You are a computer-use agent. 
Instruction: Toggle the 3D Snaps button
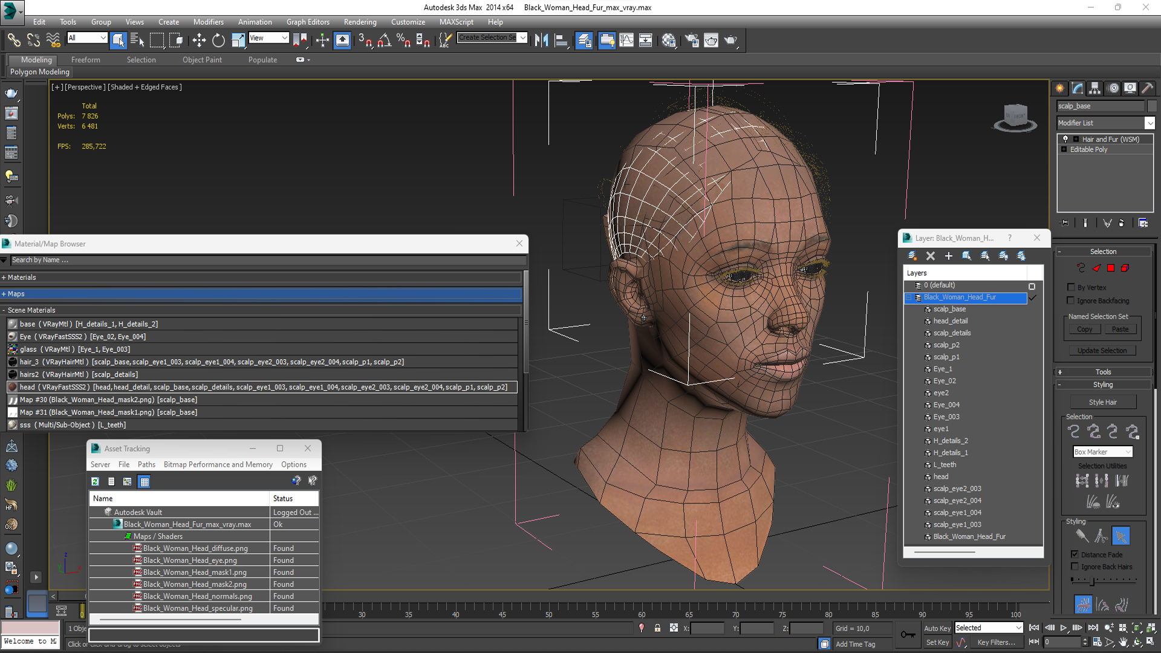point(365,40)
